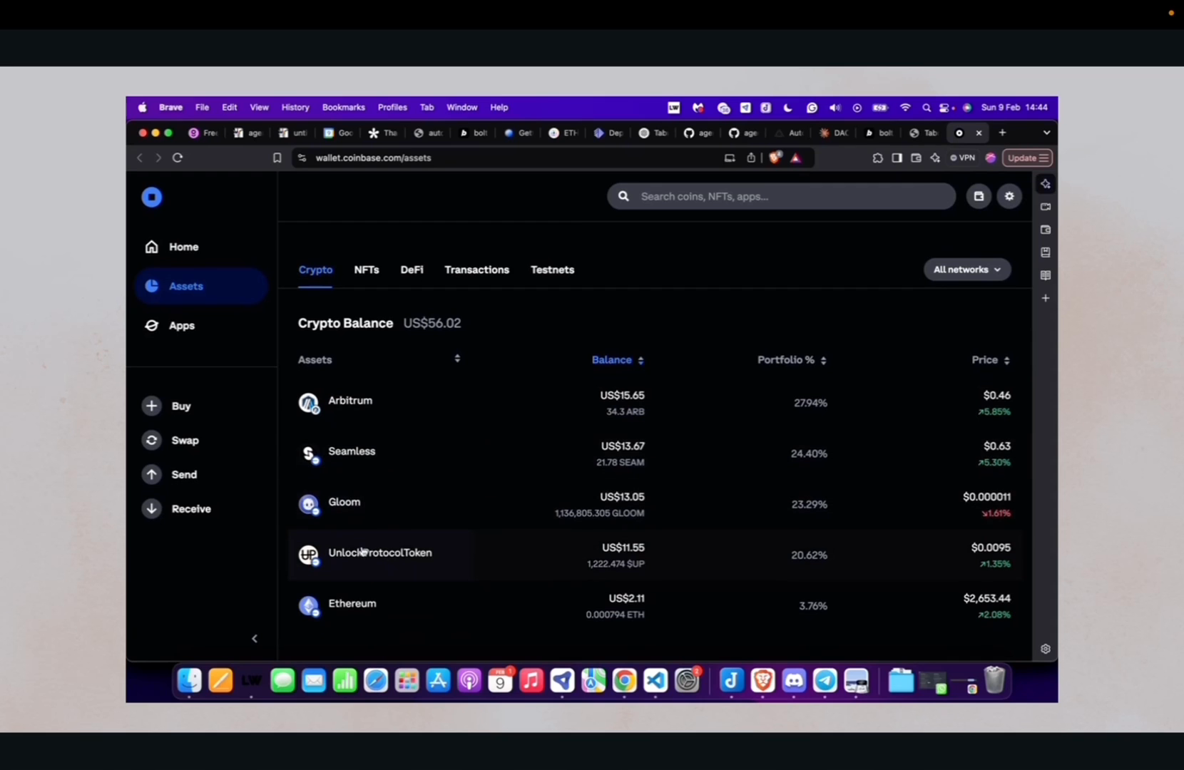1184x770 pixels.
Task: Switch to the Transactions tab
Action: click(x=476, y=270)
